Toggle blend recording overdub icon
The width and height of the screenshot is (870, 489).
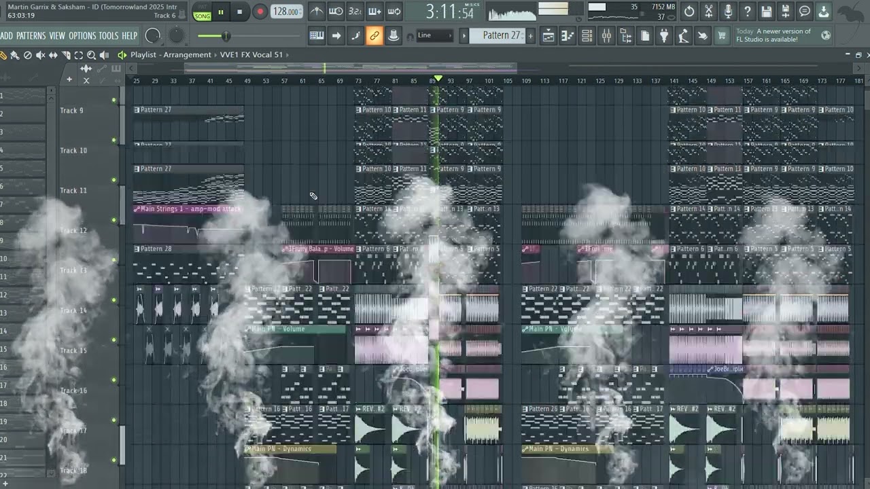tap(375, 12)
